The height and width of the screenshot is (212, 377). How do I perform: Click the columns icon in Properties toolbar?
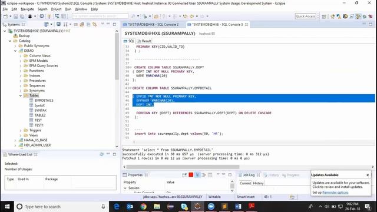pyautogui.click(x=210, y=175)
